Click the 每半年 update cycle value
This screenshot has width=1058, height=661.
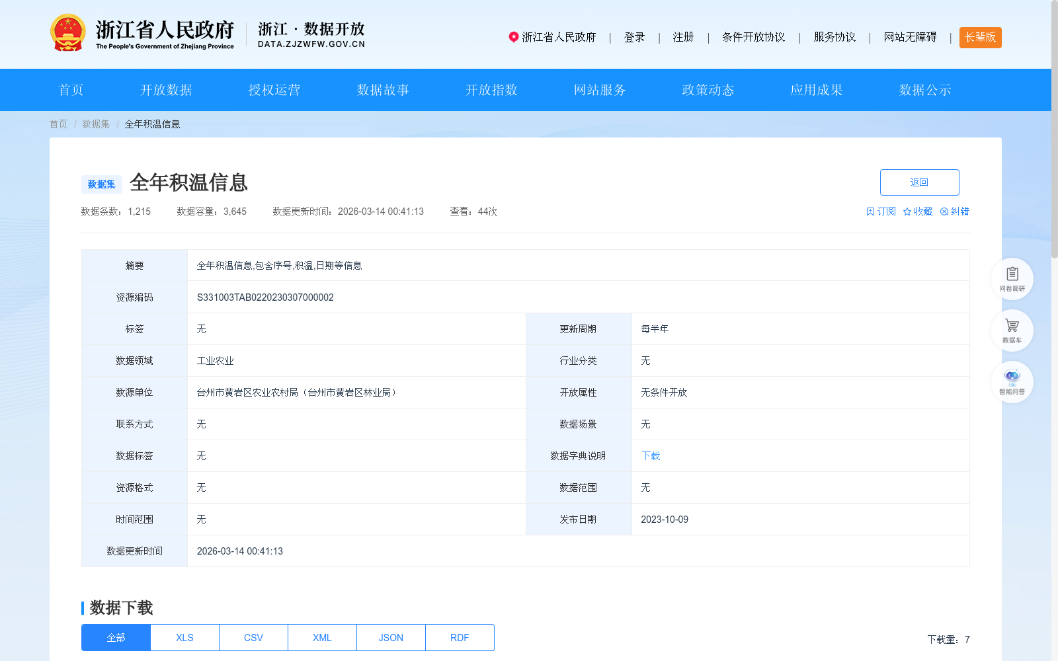(655, 329)
